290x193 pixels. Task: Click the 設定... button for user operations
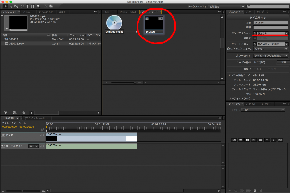pos(284,62)
